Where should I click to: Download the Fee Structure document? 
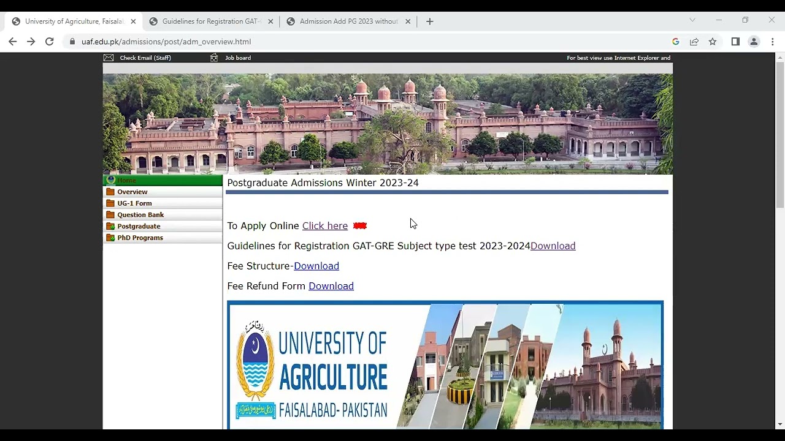tap(316, 266)
